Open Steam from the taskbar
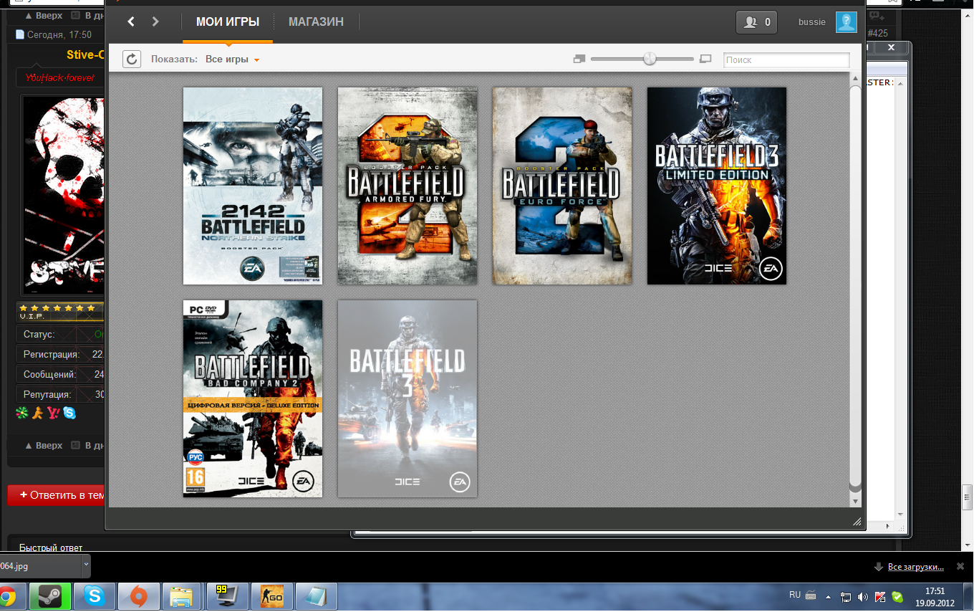Screen dimensions: 974x612 click(x=50, y=596)
